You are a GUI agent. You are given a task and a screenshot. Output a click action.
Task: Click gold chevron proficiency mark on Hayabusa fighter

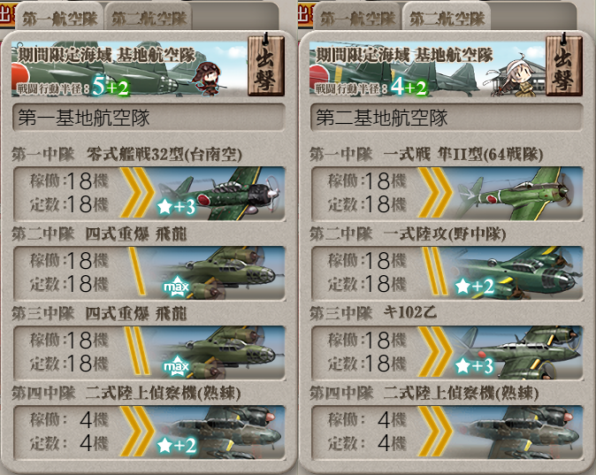click(435, 193)
